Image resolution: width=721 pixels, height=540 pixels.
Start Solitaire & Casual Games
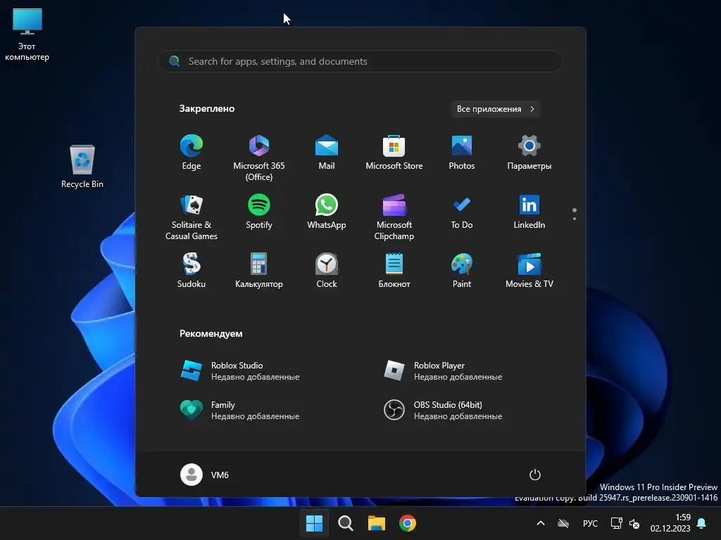[192, 217]
